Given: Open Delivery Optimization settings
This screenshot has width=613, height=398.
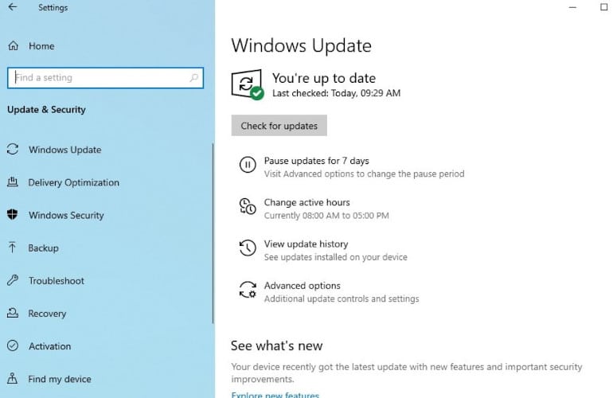Looking at the screenshot, I should pos(73,182).
